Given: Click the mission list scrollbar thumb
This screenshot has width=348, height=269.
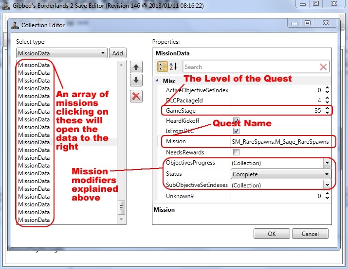Looking at the screenshot, I should click(x=121, y=207).
